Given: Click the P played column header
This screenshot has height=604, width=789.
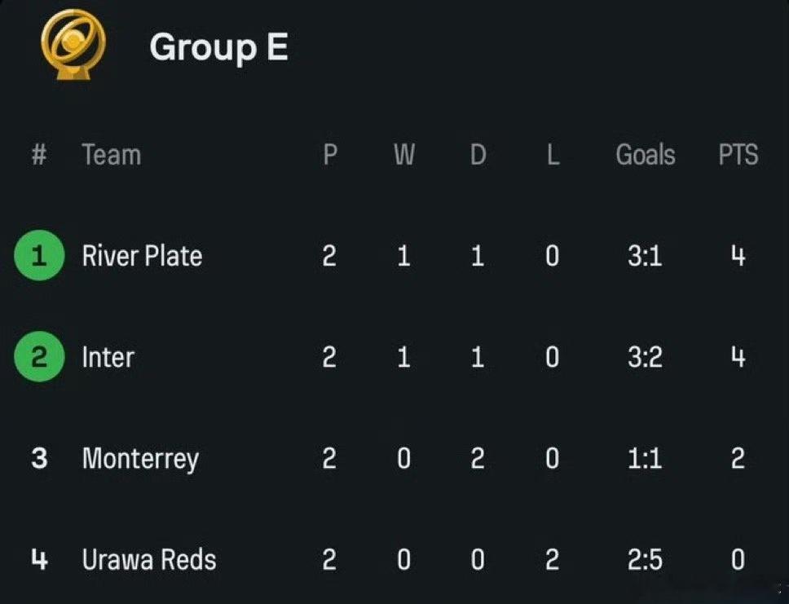Looking at the screenshot, I should 329,155.
